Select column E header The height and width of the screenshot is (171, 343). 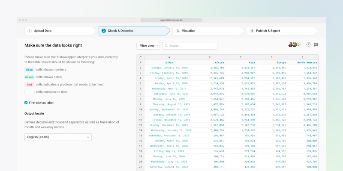tap(303, 57)
